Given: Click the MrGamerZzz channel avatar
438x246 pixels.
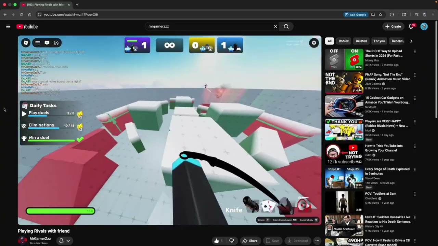Looking at the screenshot, I should coord(23,241).
